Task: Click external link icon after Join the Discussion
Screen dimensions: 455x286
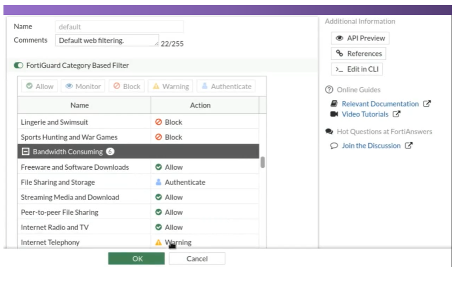Action: (x=409, y=145)
